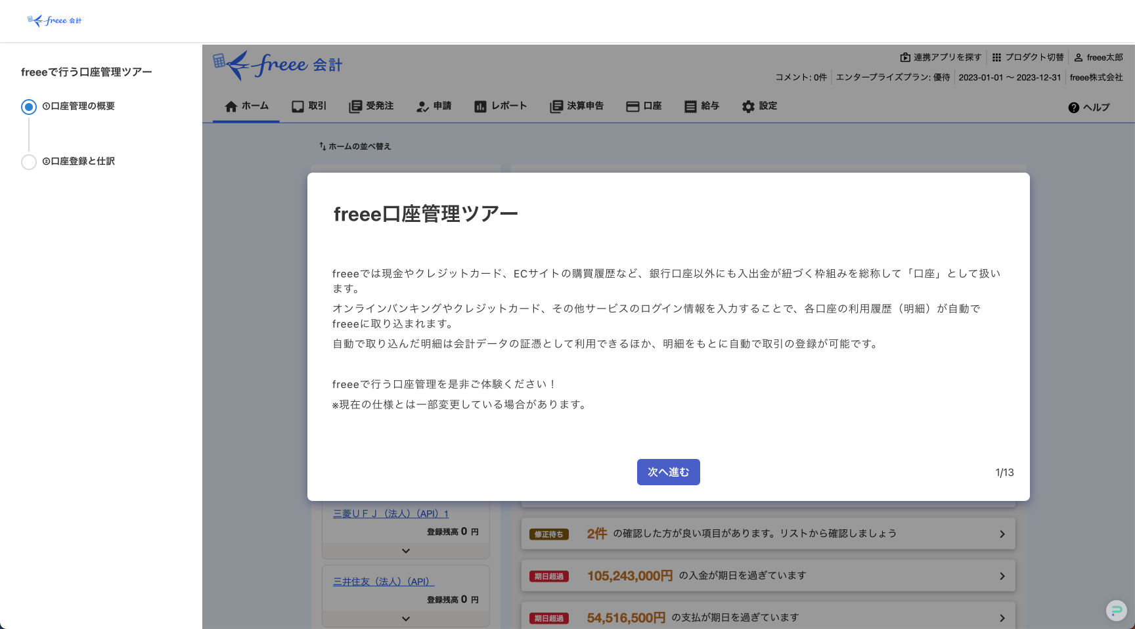This screenshot has height=629, width=1135.
Task: Open 三井住友（法人）(API) account link
Action: pyautogui.click(x=384, y=582)
